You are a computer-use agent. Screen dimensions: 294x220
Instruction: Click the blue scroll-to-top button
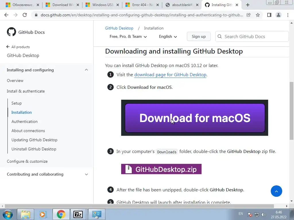click(276, 191)
